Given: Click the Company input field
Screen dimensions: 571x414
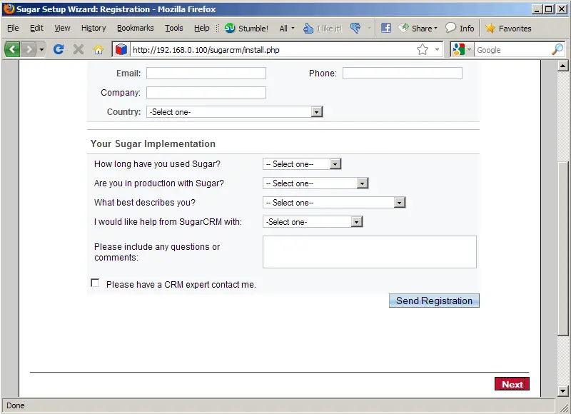Looking at the screenshot, I should pos(206,92).
